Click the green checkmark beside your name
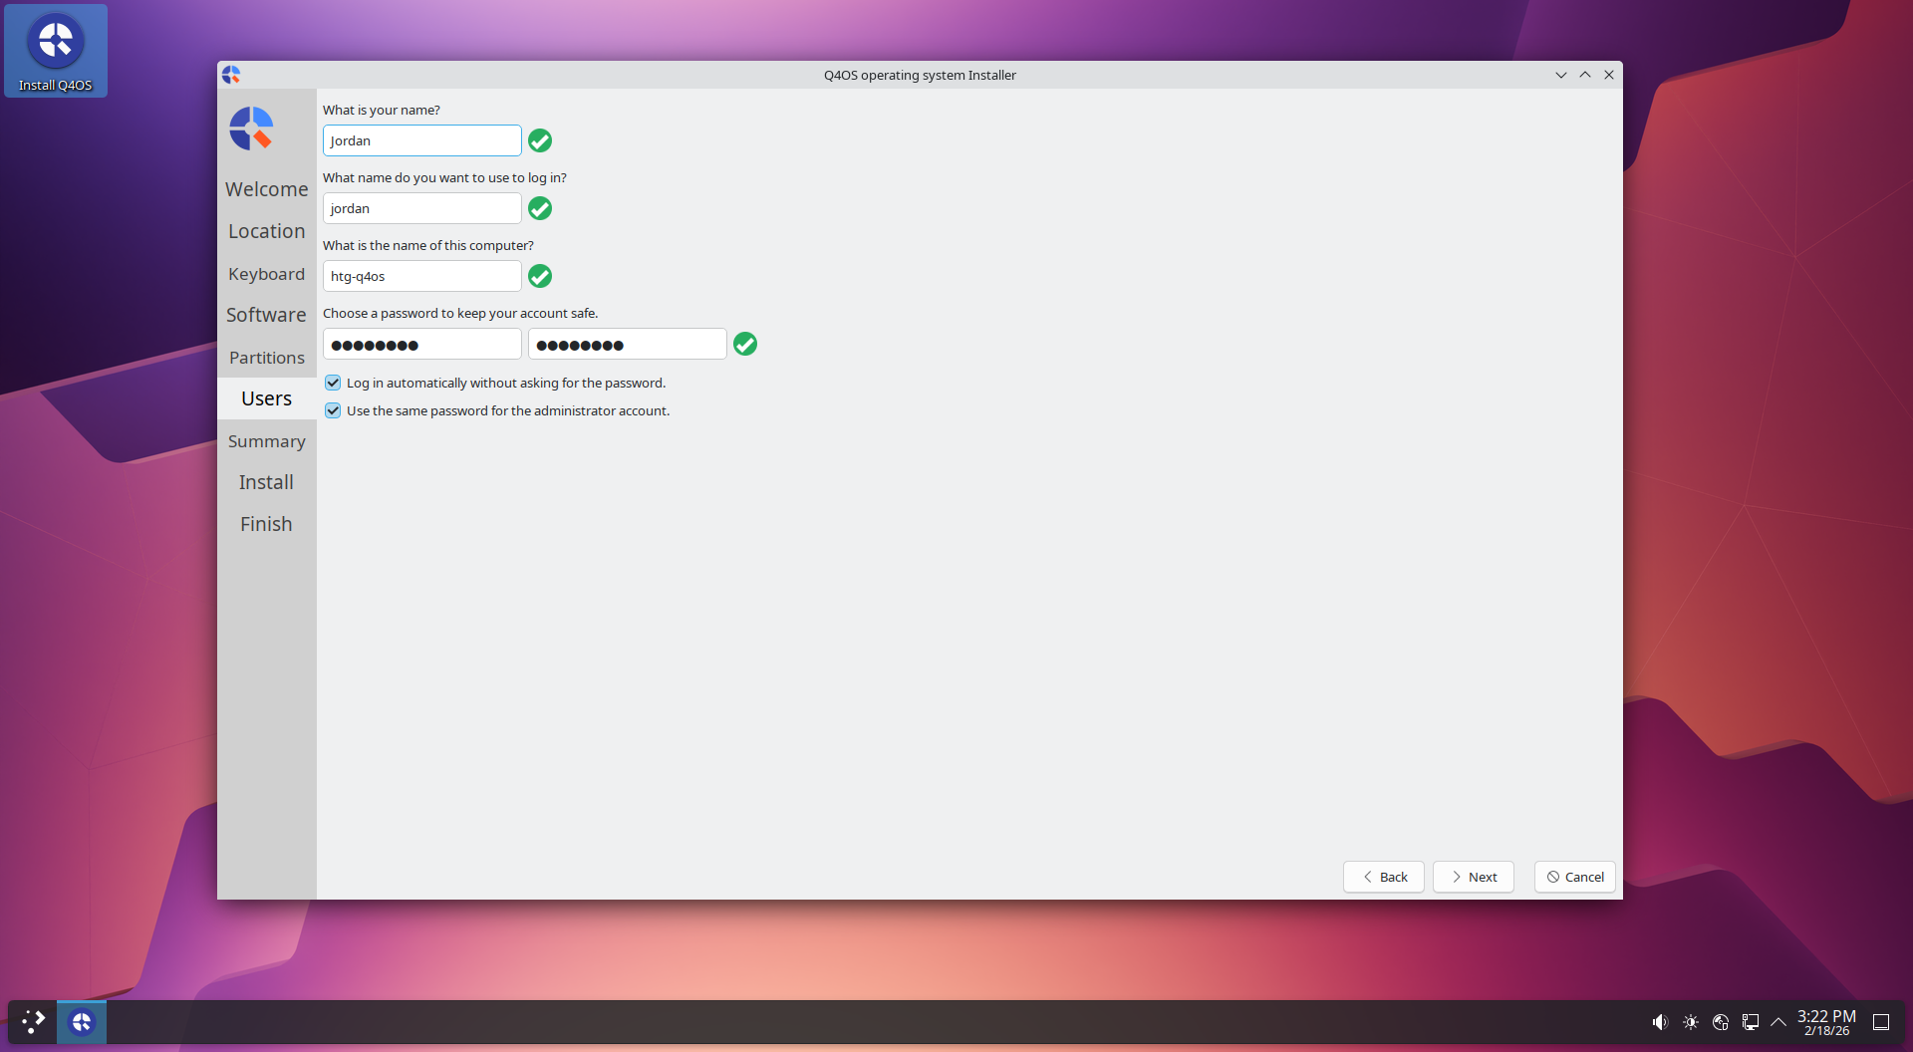Viewport: 1913px width, 1052px height. 540,140
